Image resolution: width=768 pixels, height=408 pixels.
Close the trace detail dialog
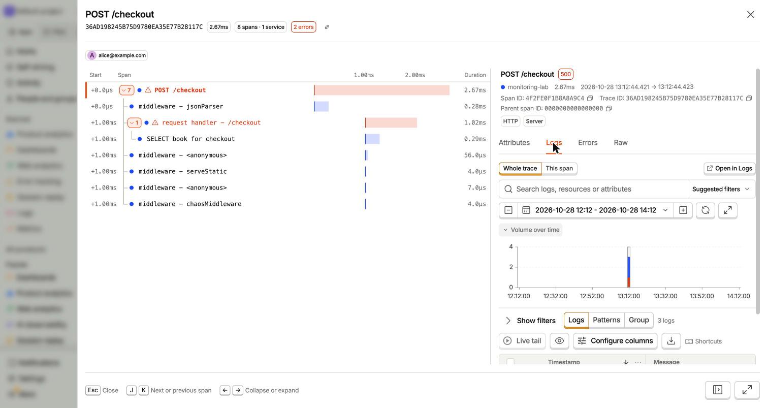751,14
